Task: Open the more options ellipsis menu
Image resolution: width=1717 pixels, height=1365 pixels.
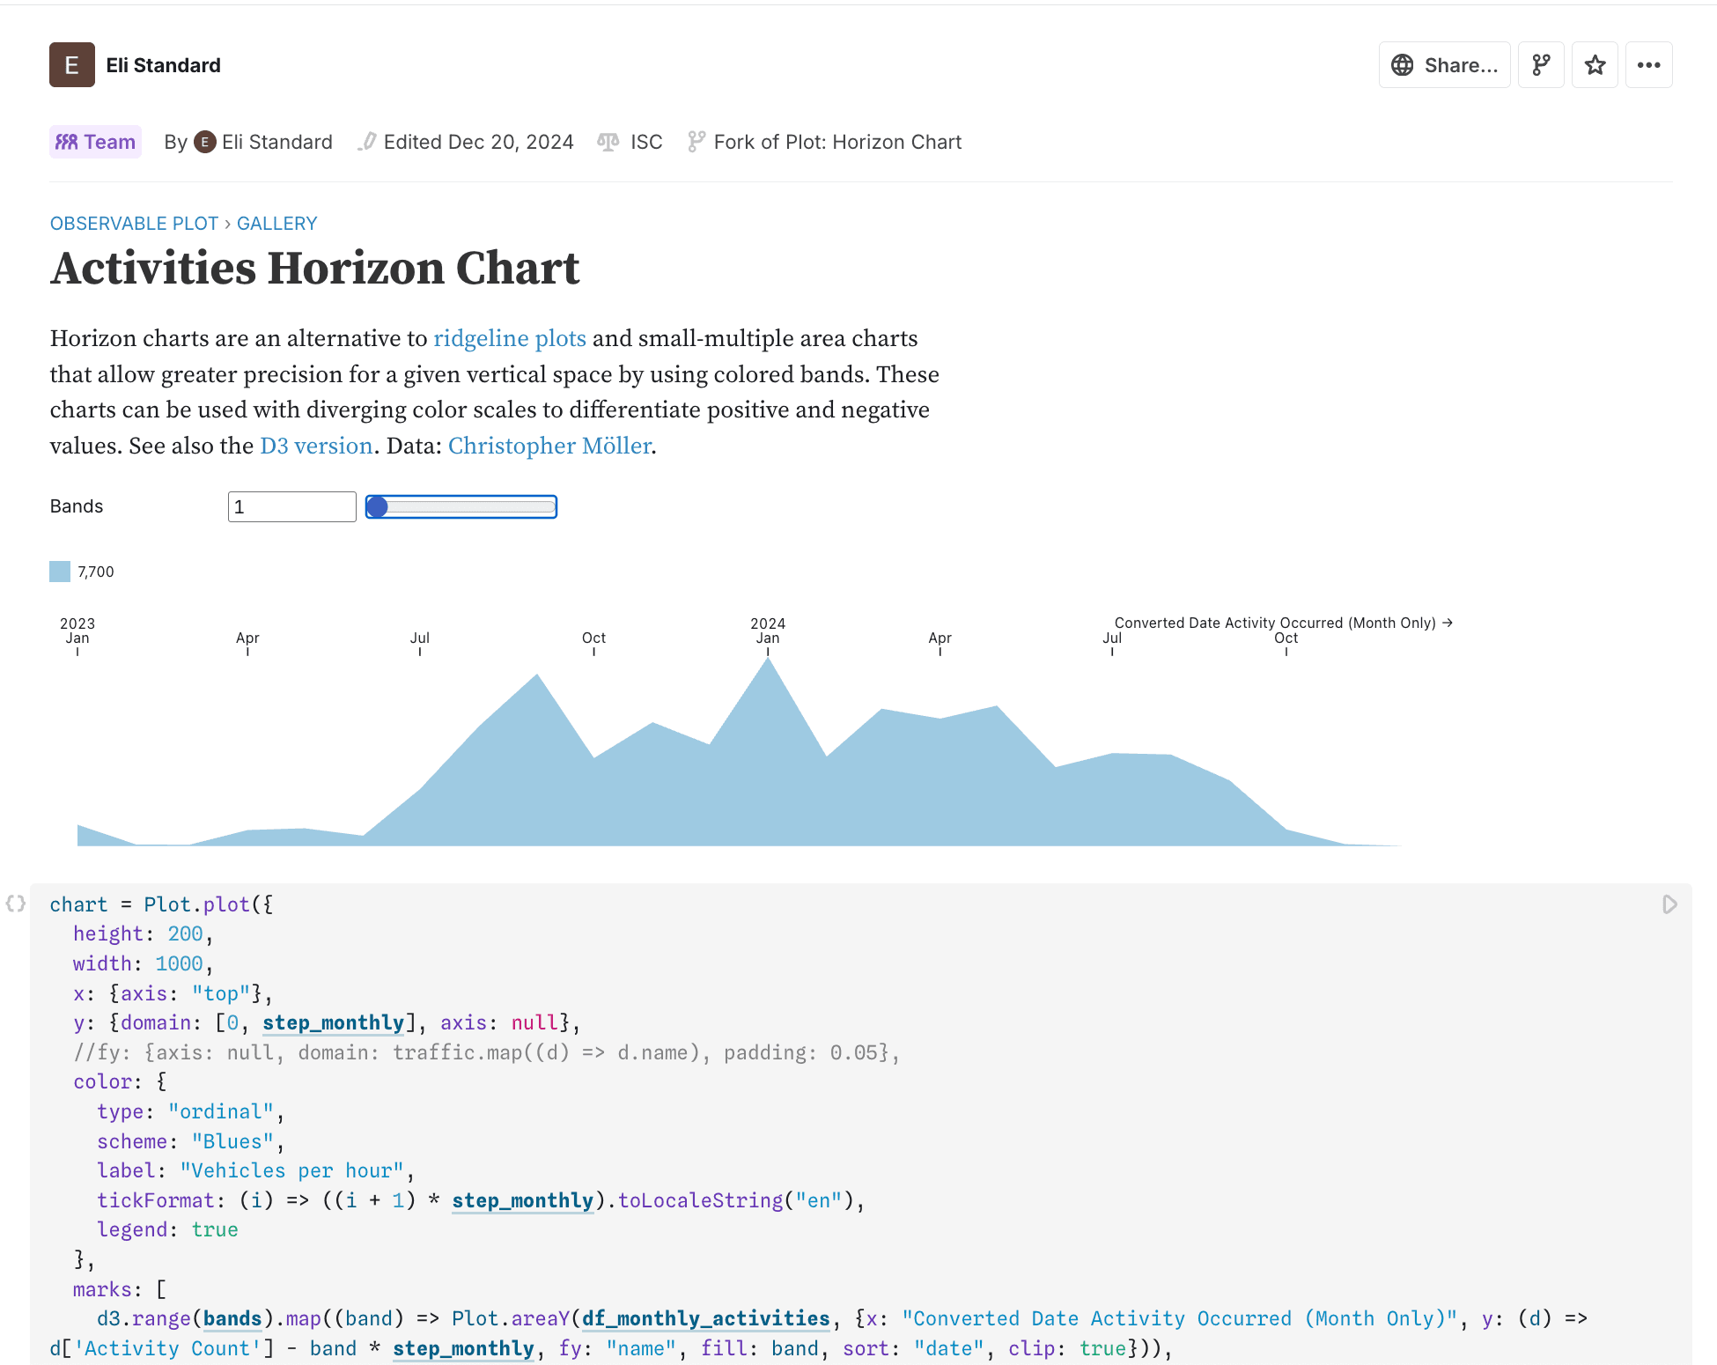Action: click(x=1648, y=65)
